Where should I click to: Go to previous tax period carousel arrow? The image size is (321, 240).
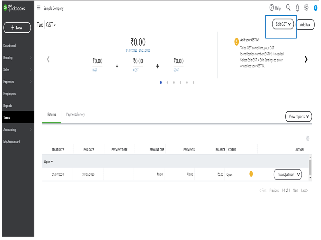[48, 59]
